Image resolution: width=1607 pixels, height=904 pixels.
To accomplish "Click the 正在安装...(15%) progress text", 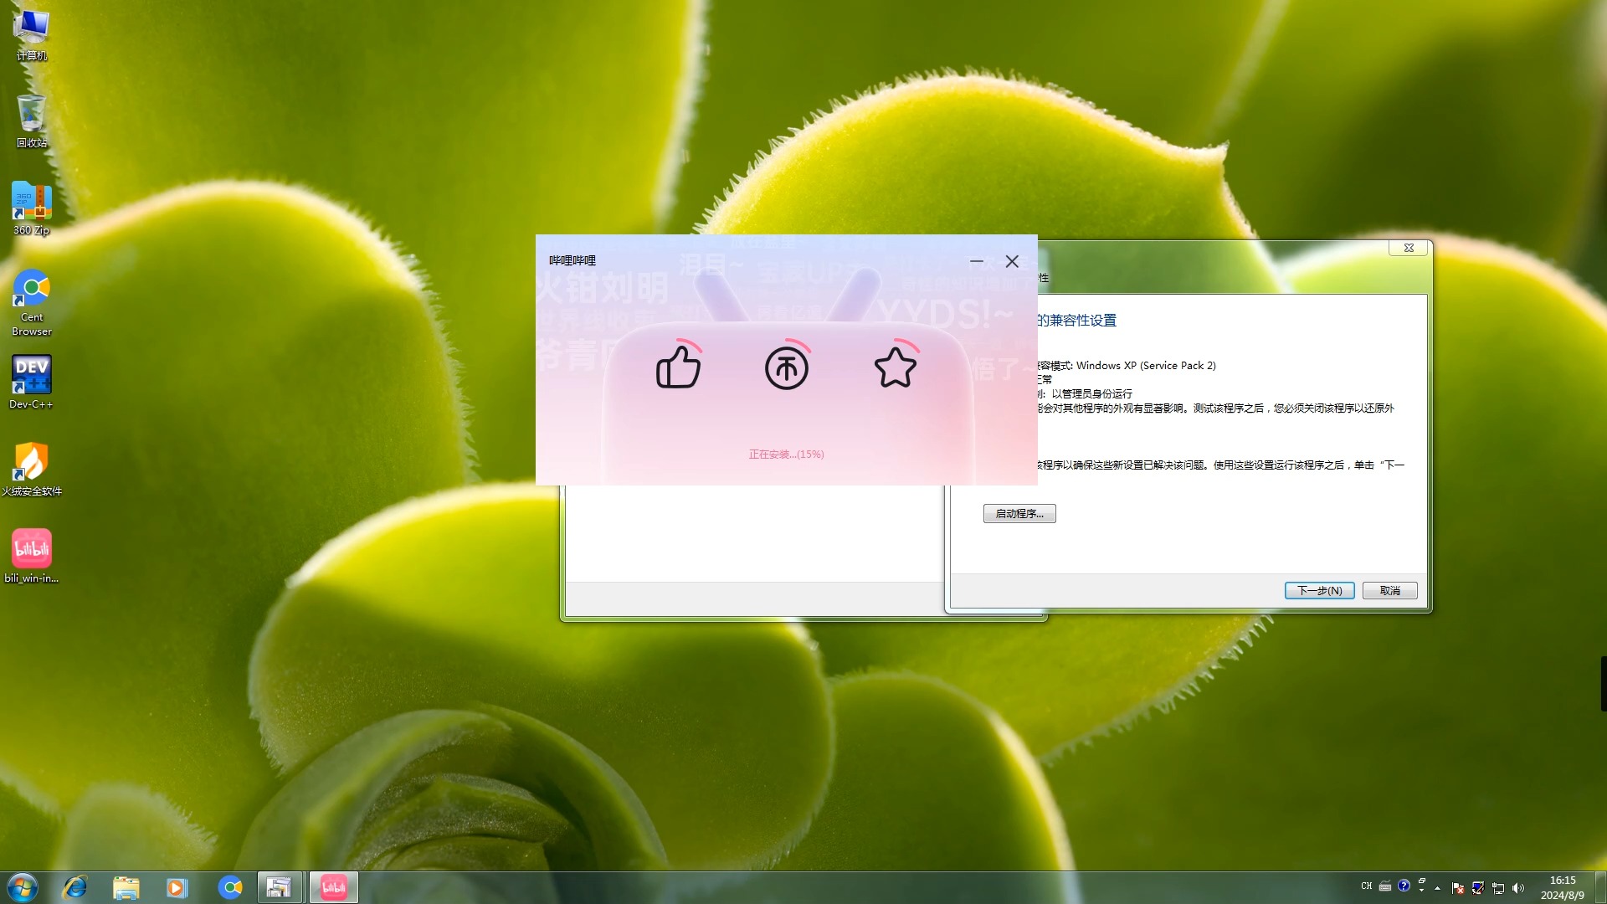I will click(x=786, y=455).
